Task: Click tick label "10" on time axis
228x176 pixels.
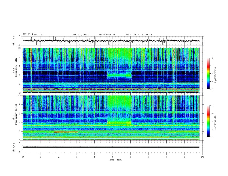Action: click(x=202, y=157)
